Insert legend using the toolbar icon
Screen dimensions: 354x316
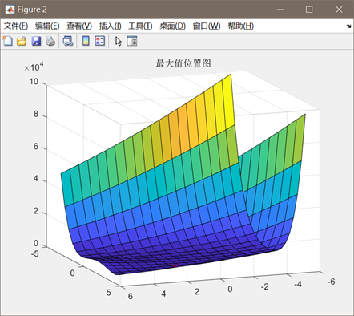click(x=100, y=41)
